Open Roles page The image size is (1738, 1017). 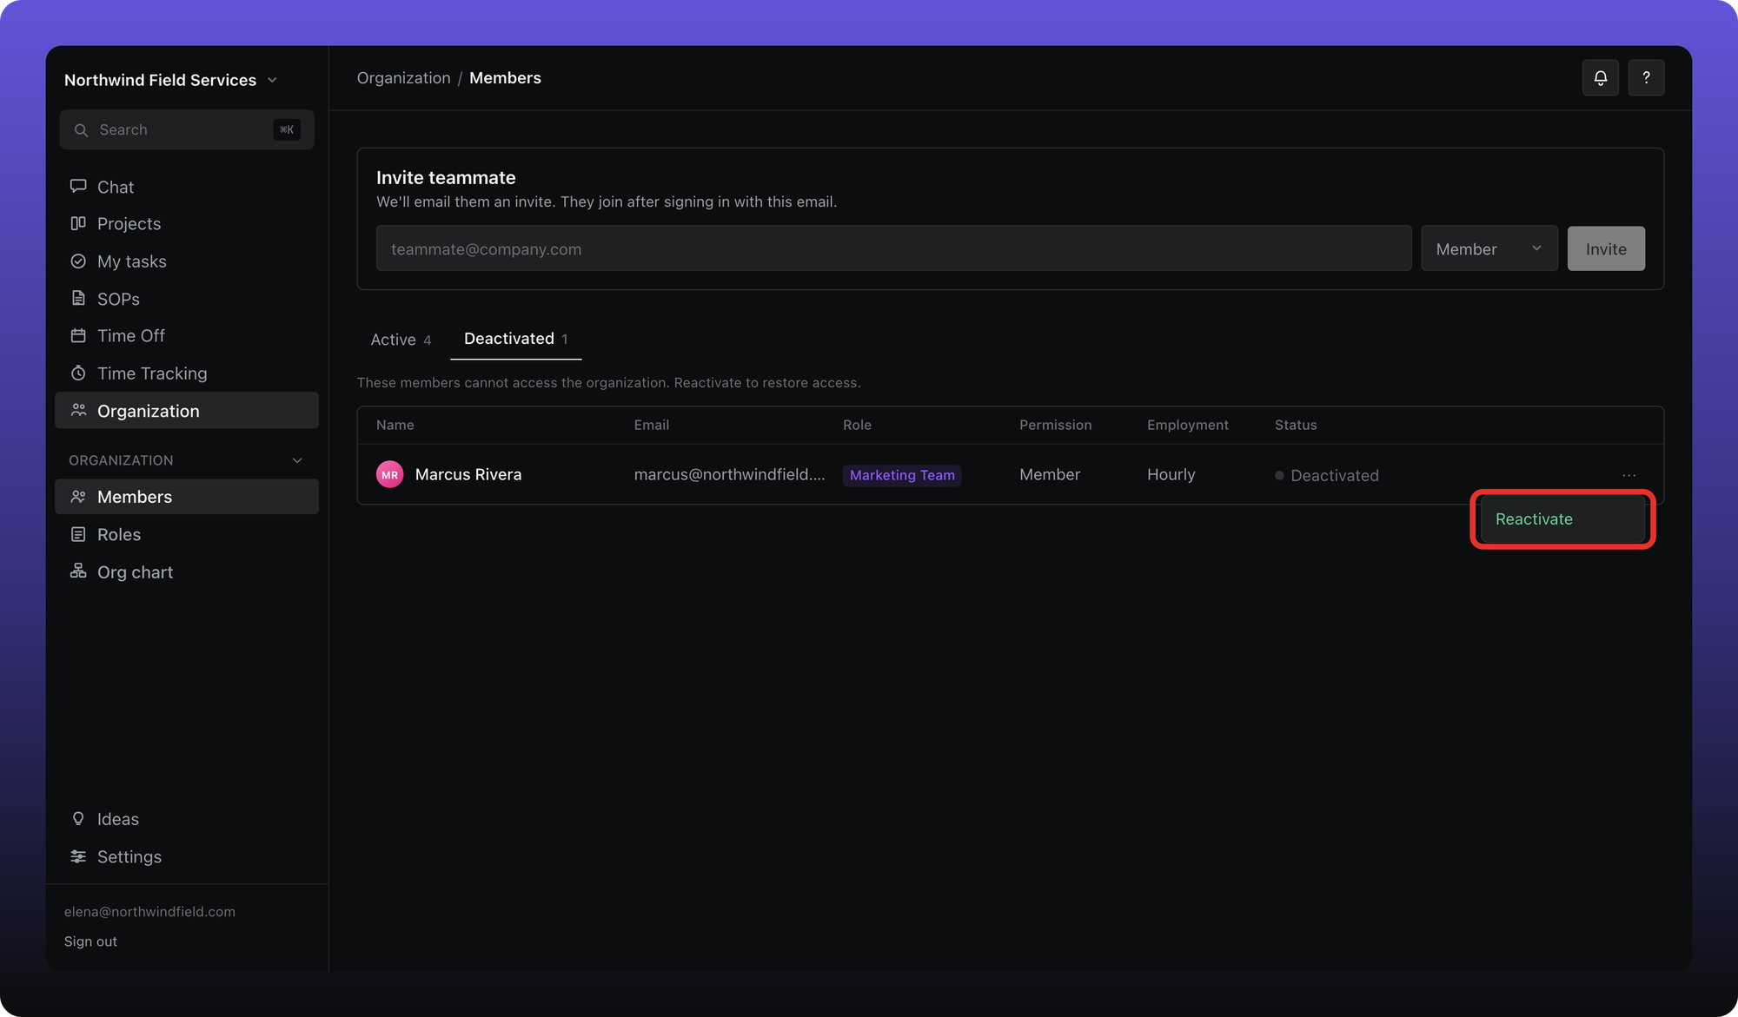(187, 535)
